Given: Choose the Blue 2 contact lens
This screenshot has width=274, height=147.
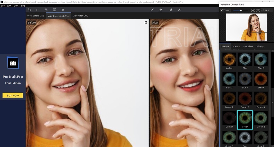Looking at the screenshot, I should click(x=261, y=61).
